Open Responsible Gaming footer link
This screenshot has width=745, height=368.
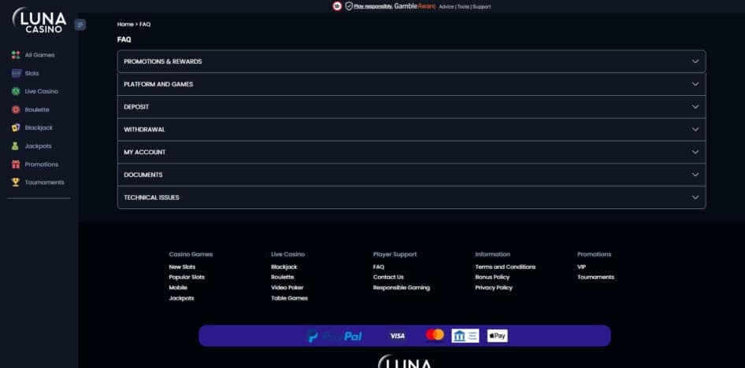pos(402,288)
